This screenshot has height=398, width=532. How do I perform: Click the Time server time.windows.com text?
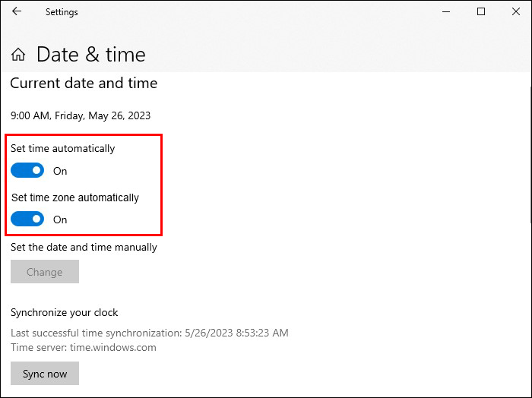coord(83,347)
